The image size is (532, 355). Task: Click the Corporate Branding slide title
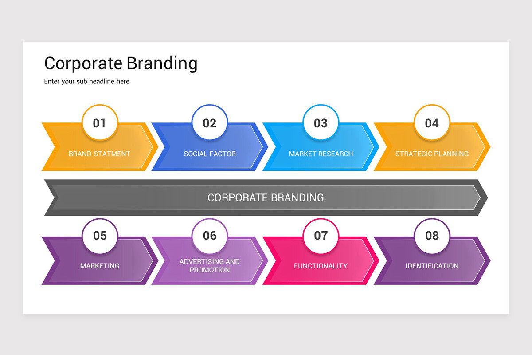pos(121,63)
